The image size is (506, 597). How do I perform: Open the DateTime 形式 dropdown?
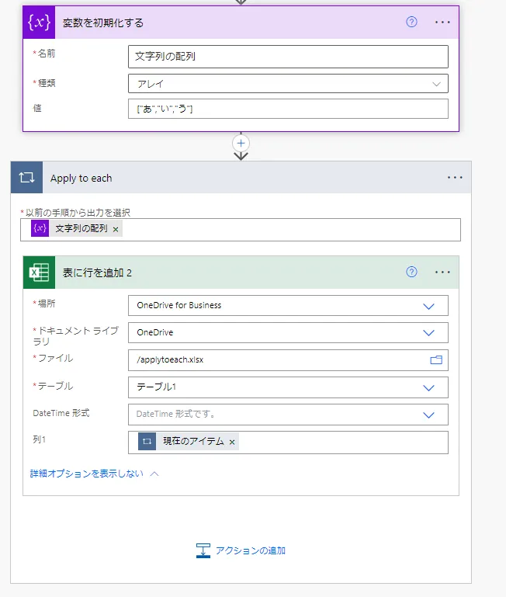(429, 415)
